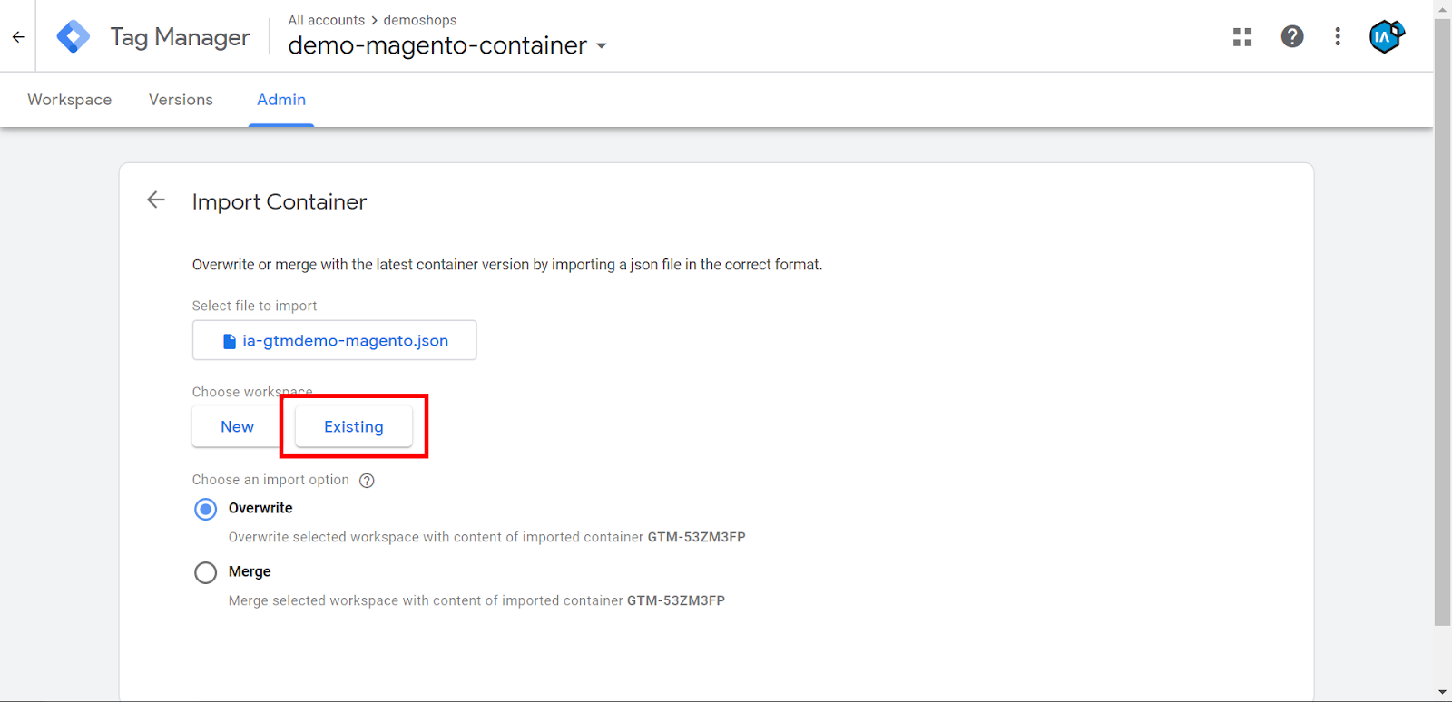Click the import option help icon
Image resolution: width=1452 pixels, height=702 pixels.
click(367, 481)
